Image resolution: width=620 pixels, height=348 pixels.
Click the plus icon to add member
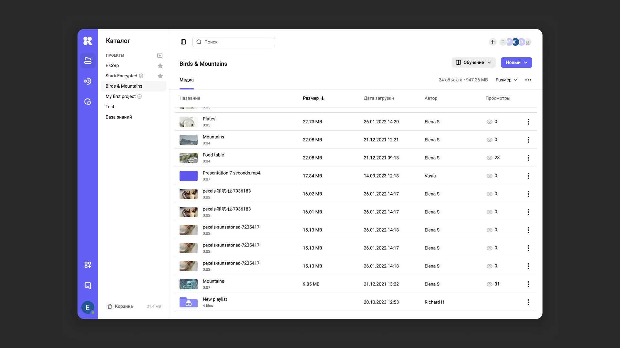(493, 42)
